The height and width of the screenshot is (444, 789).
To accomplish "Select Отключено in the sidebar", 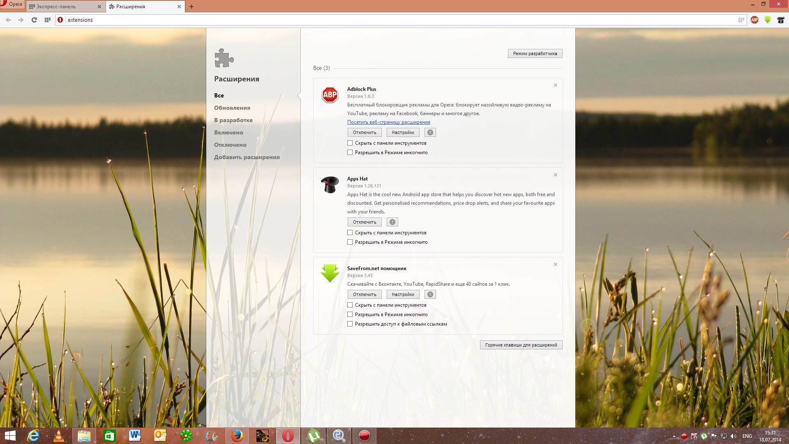I will click(x=230, y=145).
